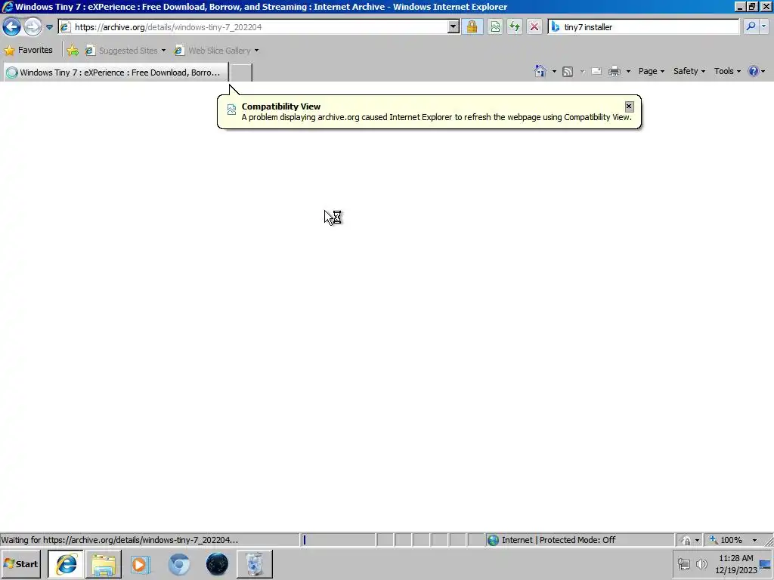Open search provider options dropdown
The height and width of the screenshot is (580, 774).
[x=765, y=26]
